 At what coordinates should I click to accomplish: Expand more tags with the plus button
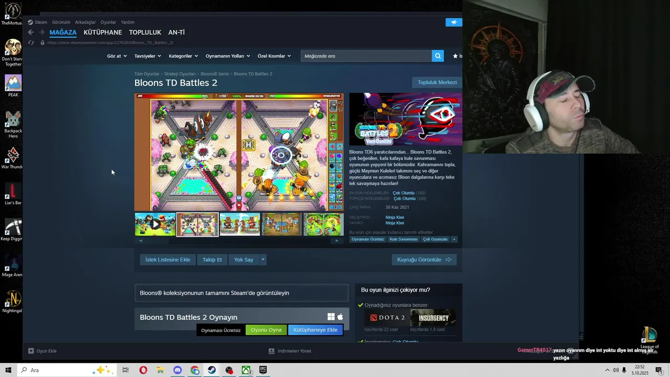[454, 239]
